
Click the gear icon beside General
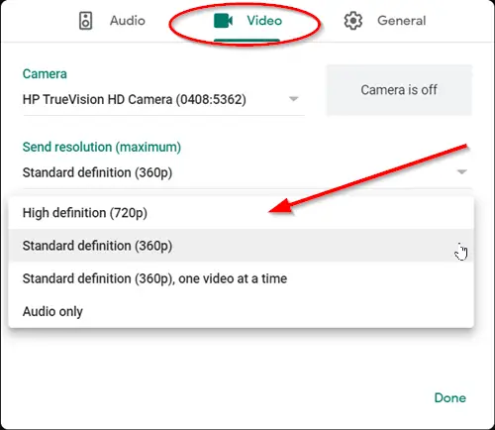[x=353, y=21]
